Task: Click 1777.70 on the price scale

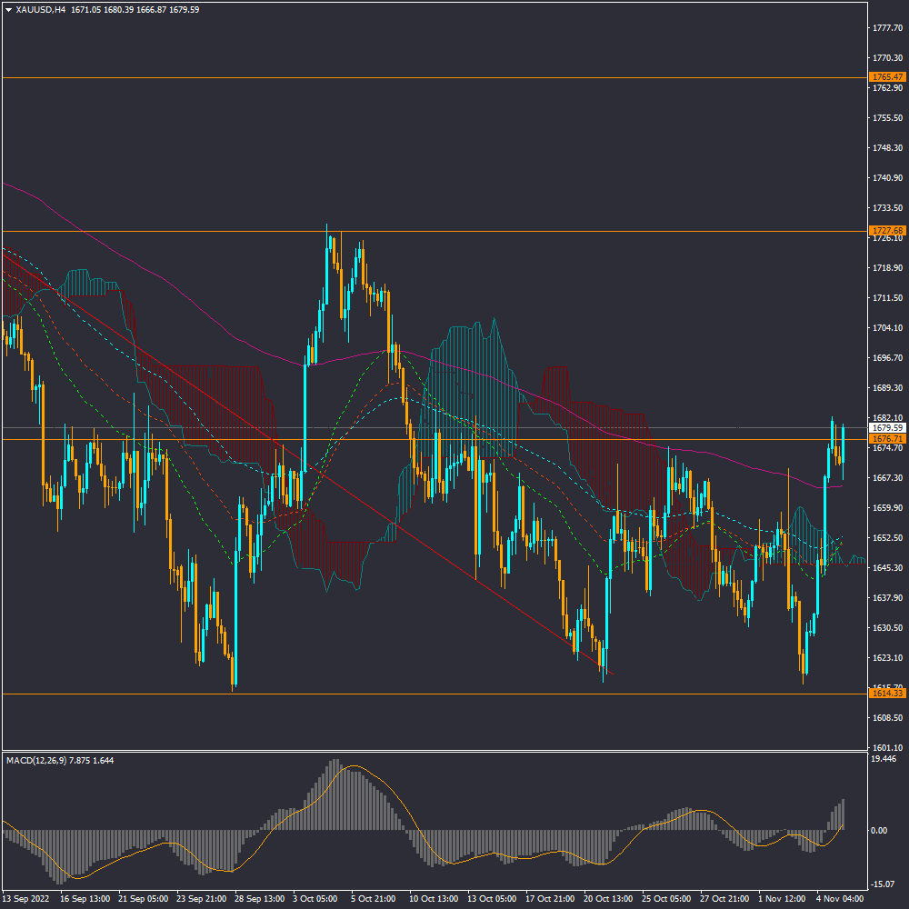Action: coord(885,28)
